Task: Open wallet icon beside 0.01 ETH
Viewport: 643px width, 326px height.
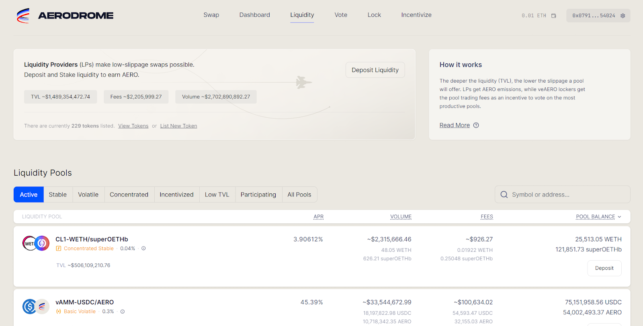Action: pos(554,16)
